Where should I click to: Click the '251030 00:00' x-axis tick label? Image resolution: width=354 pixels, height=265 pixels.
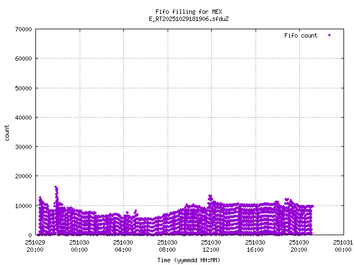pyautogui.click(x=79, y=245)
